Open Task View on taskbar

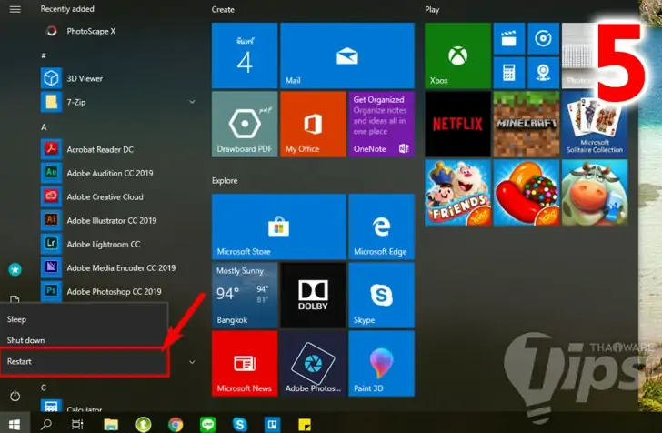[x=77, y=424]
